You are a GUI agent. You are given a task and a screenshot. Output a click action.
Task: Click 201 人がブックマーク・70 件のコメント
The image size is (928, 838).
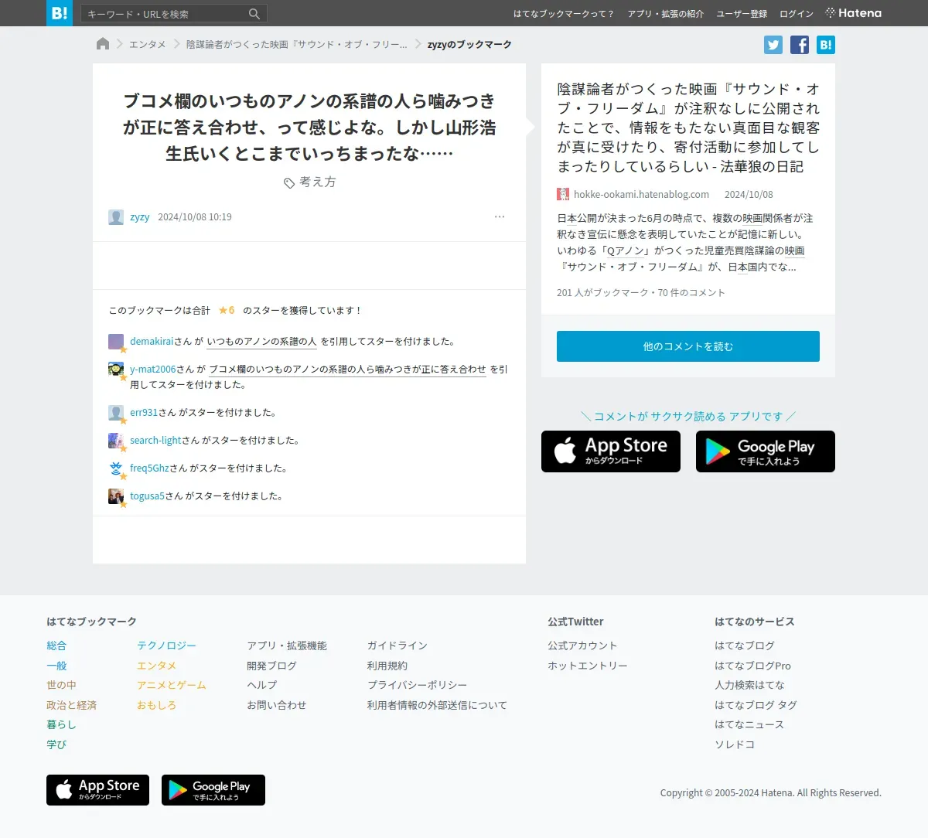pyautogui.click(x=641, y=292)
